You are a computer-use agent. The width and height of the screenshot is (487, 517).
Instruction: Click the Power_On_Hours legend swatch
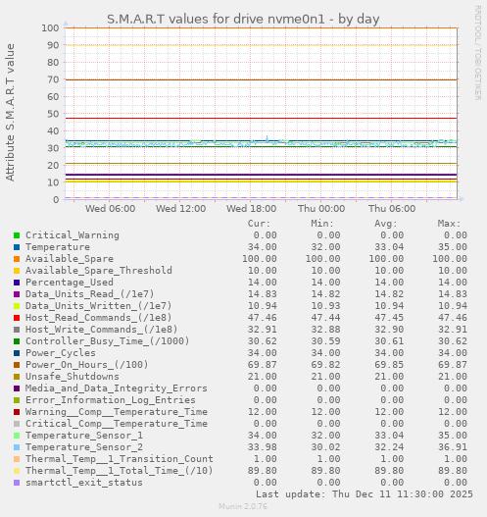[17, 365]
